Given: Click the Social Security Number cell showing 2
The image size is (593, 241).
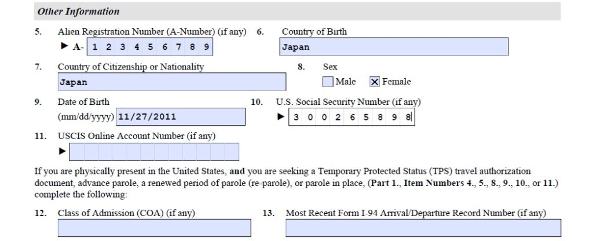Looking at the screenshot, I should point(338,117).
